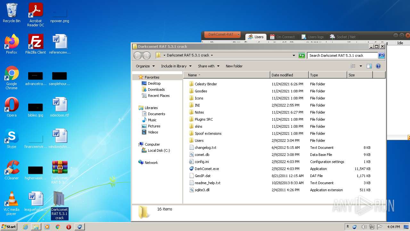Open Include in library dropdown
This screenshot has height=231, width=410.
tap(176, 66)
